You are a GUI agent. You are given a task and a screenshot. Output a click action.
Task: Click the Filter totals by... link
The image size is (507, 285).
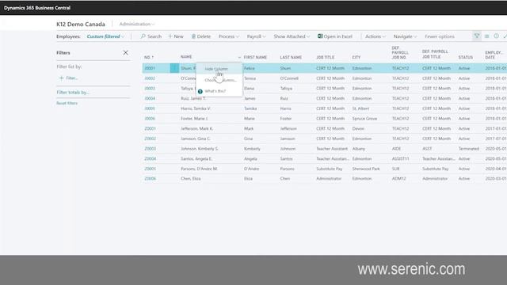click(x=73, y=93)
